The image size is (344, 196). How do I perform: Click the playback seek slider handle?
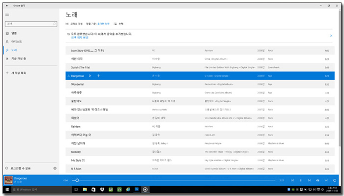pyautogui.click(x=77, y=180)
